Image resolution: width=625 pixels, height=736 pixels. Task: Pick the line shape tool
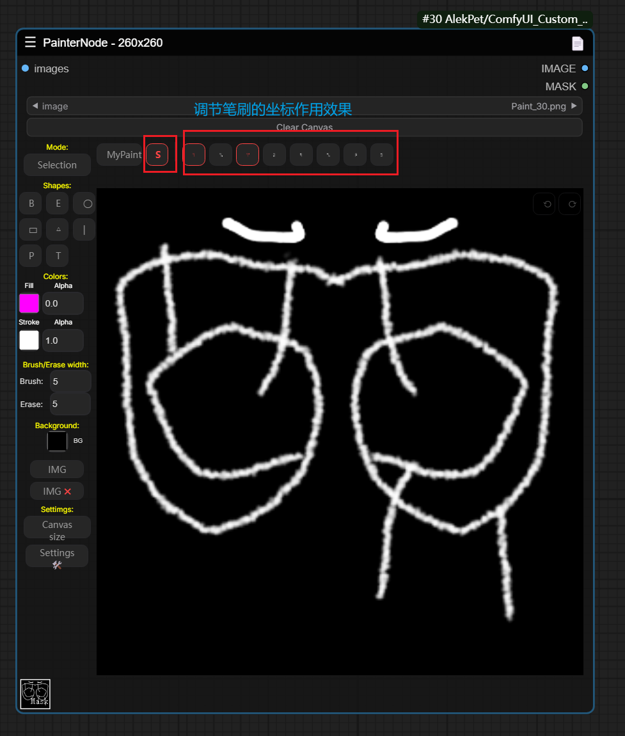84,229
